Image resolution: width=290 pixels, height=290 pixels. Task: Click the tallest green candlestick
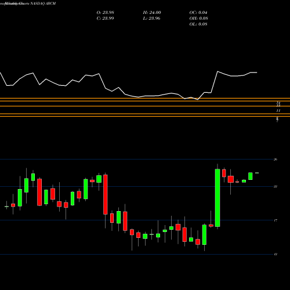tap(217, 198)
